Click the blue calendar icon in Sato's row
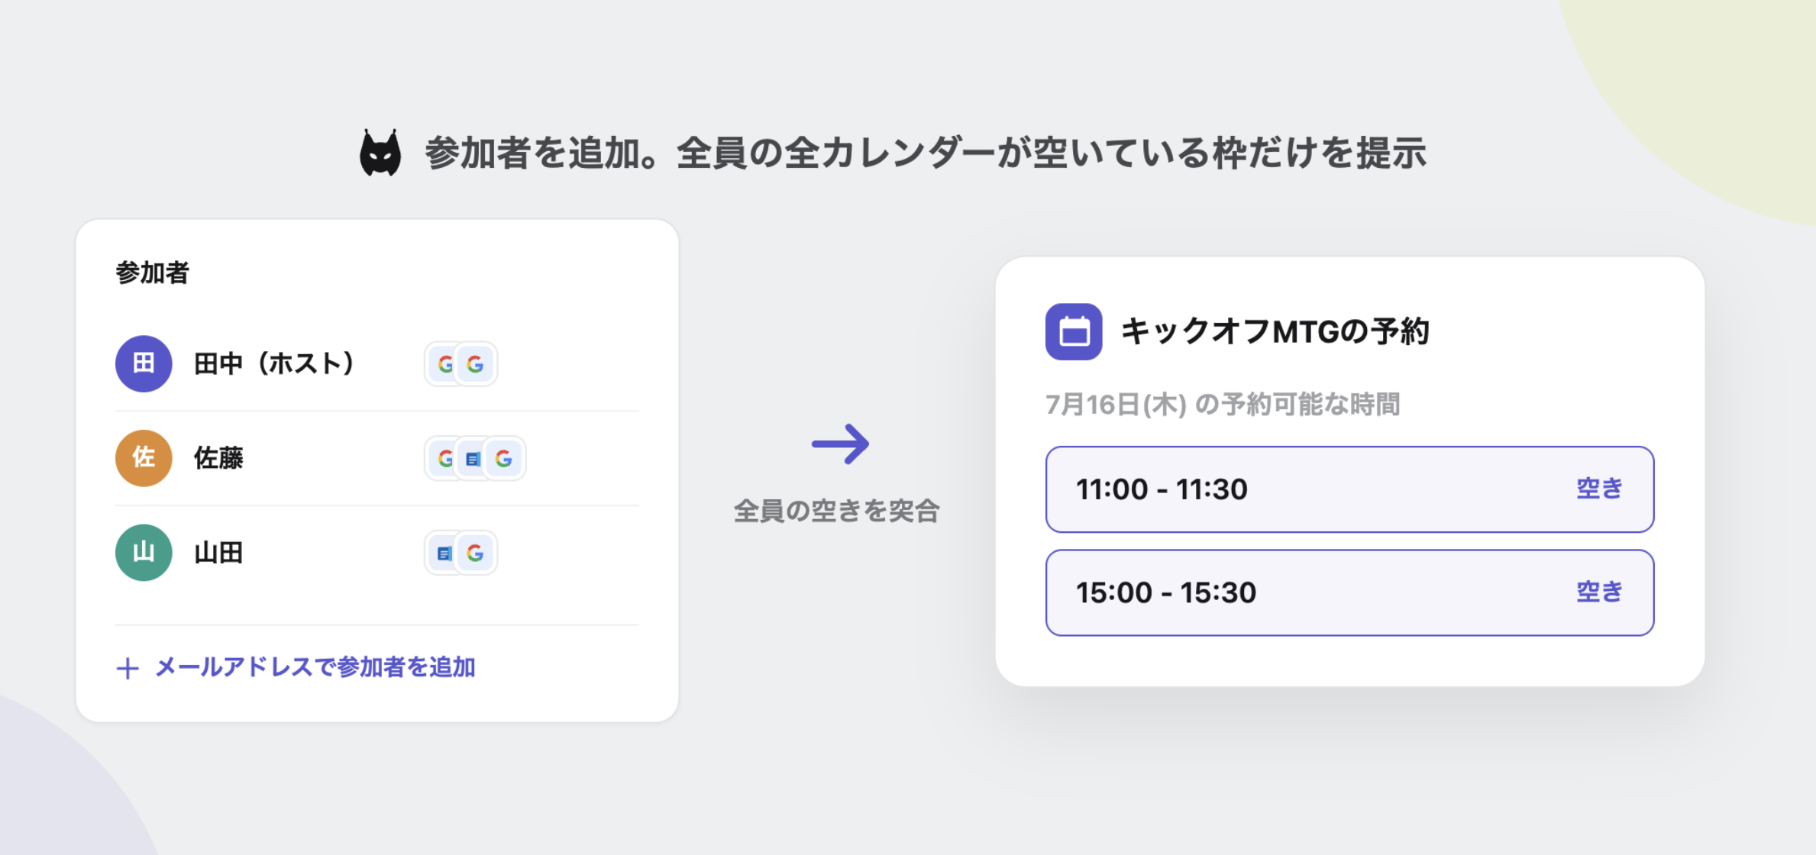 point(473,459)
